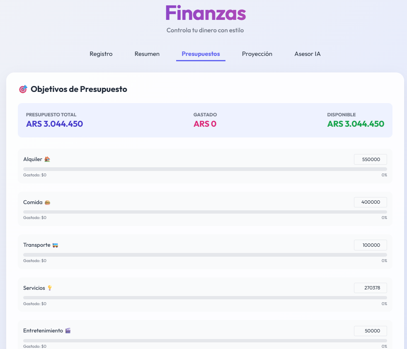The height and width of the screenshot is (349, 407).
Task: Click the Comida budget input with 400000
Action: pyautogui.click(x=371, y=202)
